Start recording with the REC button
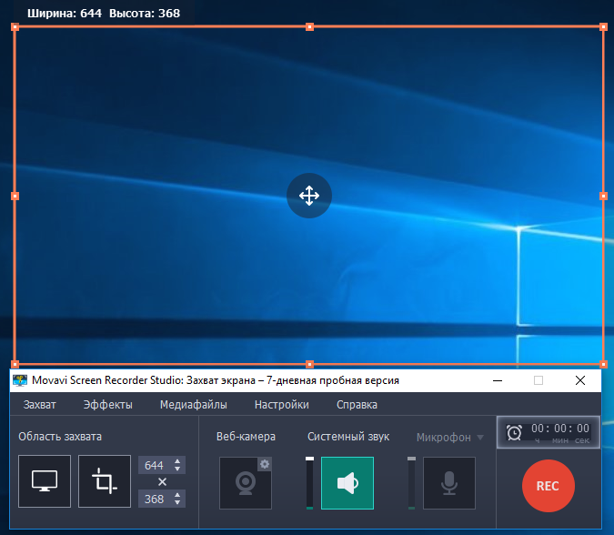The width and height of the screenshot is (614, 535). (x=549, y=486)
